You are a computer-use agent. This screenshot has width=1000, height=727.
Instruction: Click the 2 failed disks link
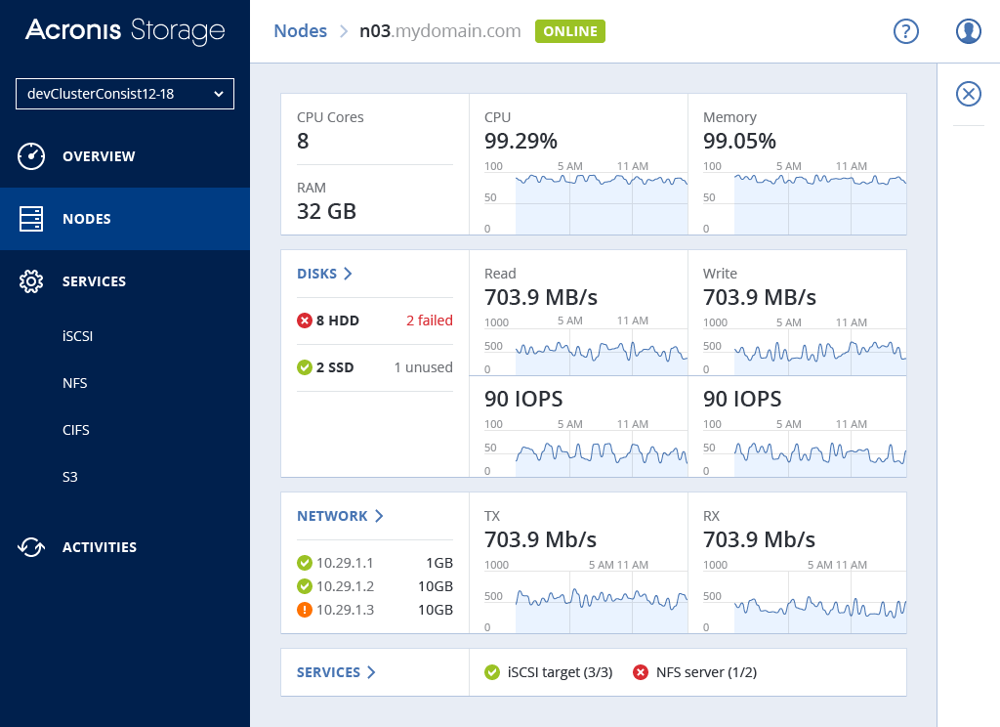(430, 321)
